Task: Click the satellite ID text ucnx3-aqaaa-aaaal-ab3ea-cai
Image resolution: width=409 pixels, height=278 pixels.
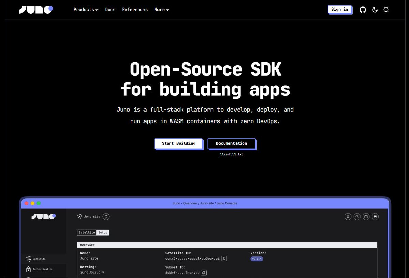Action: point(193,259)
